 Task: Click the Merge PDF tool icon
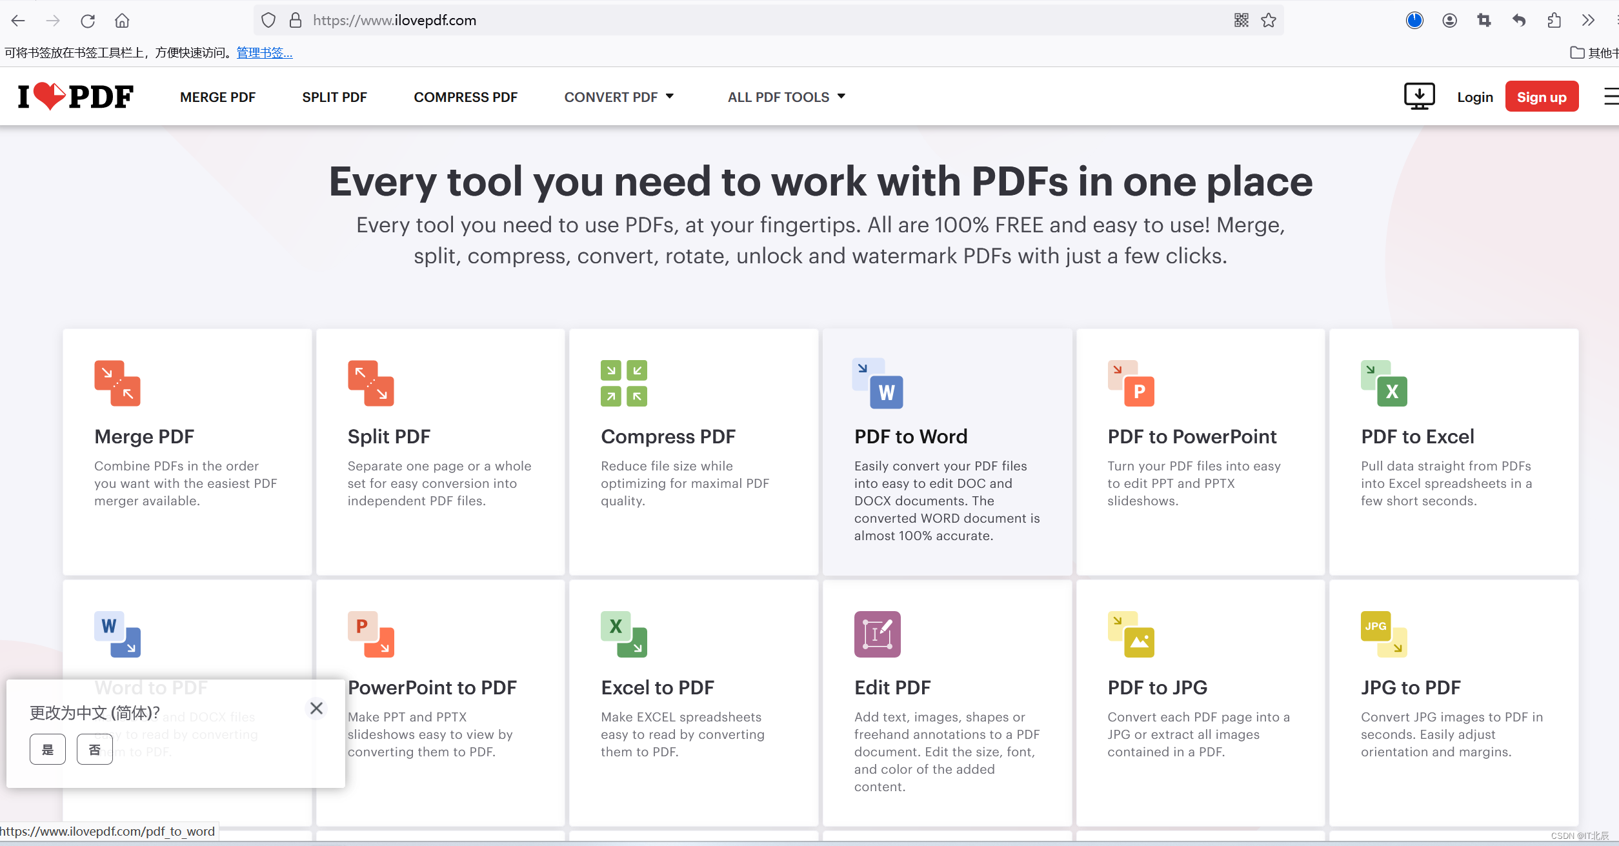pyautogui.click(x=117, y=383)
